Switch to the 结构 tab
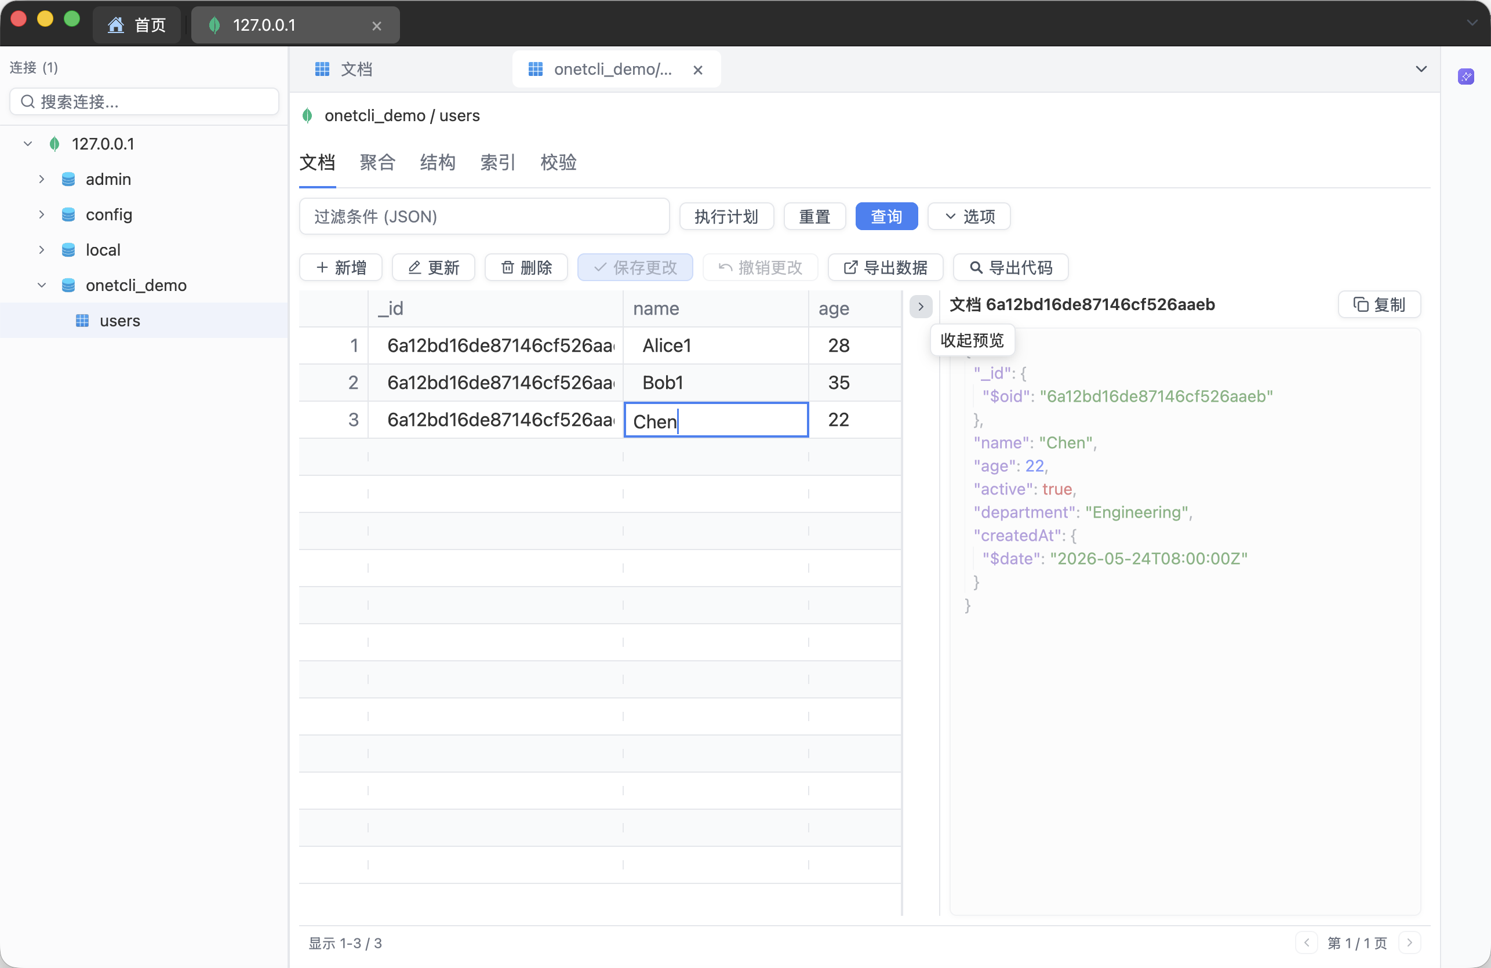 click(437, 162)
